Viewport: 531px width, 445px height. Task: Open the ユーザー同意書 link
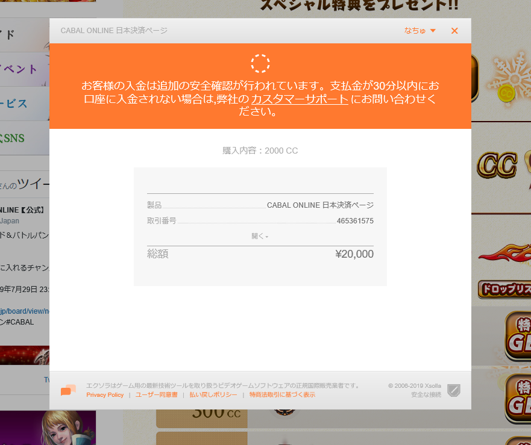(x=157, y=395)
